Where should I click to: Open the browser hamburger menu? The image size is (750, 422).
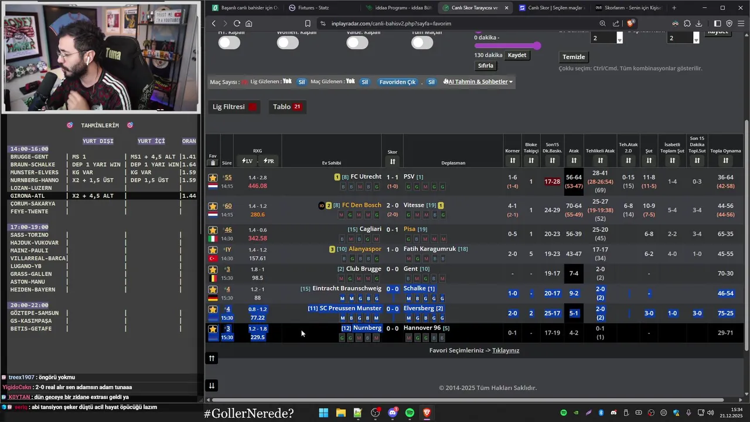coord(741,23)
